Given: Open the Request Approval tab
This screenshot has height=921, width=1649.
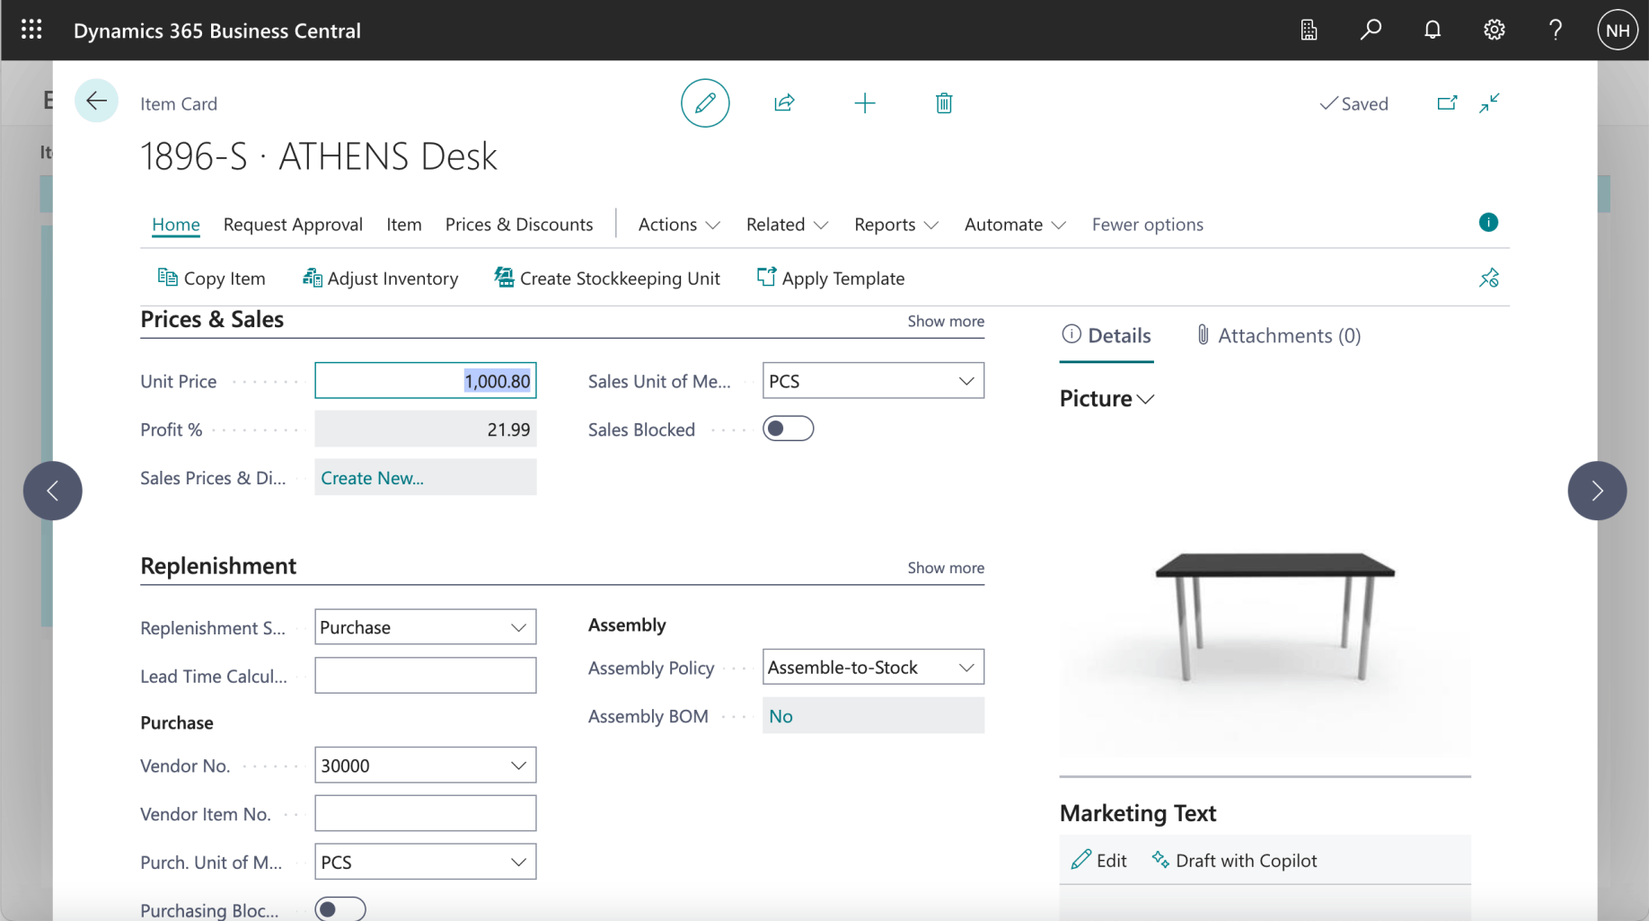Looking at the screenshot, I should click(293, 224).
